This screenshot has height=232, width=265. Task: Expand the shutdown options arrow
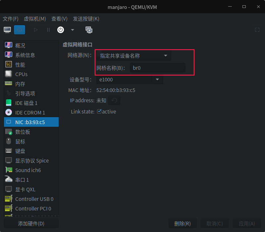tap(73, 30)
